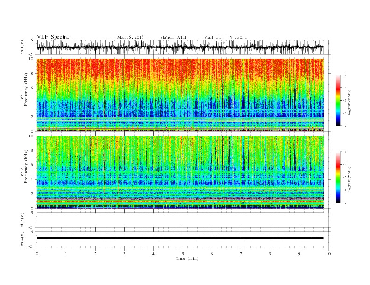Click the '7' tick on the time axis
The image size is (370, 285).
241,254
